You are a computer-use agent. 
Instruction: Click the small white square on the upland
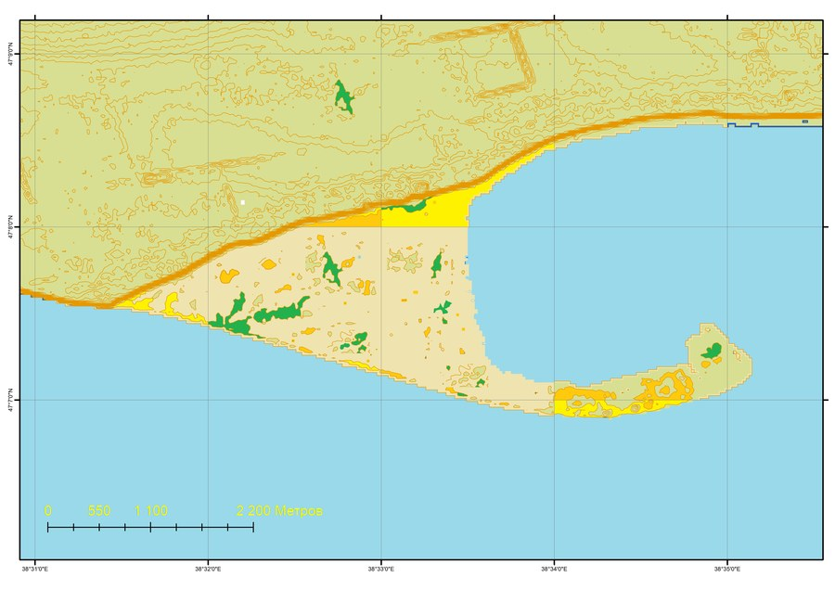[x=243, y=202]
